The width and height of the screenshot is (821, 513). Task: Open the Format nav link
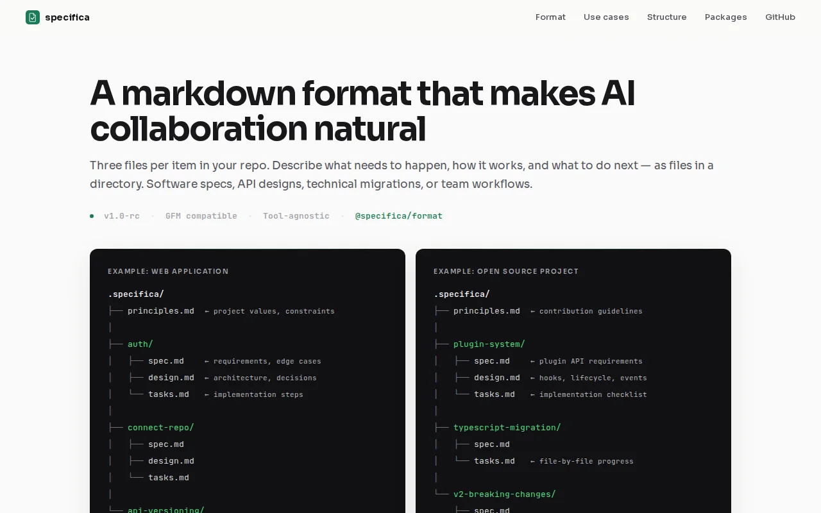550,17
